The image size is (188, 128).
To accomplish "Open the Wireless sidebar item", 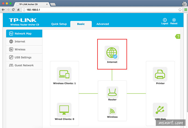I will [24, 49].
